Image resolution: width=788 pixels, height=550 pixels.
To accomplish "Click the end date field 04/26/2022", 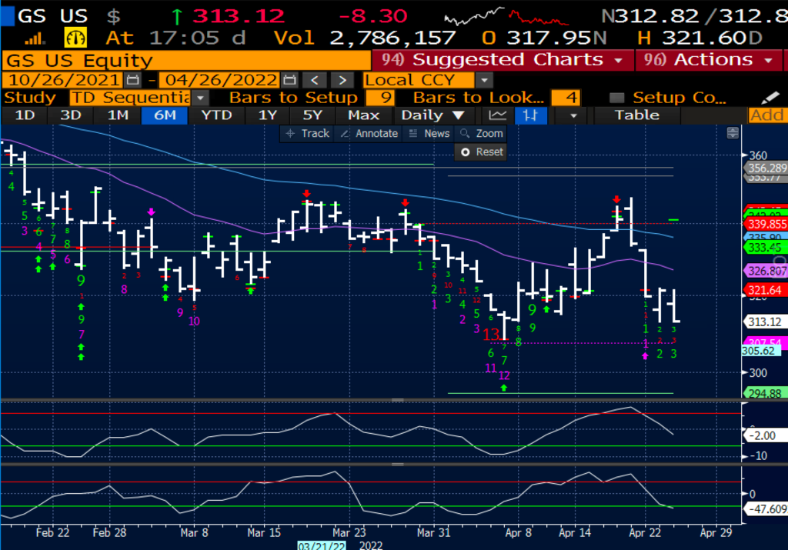I will point(220,80).
